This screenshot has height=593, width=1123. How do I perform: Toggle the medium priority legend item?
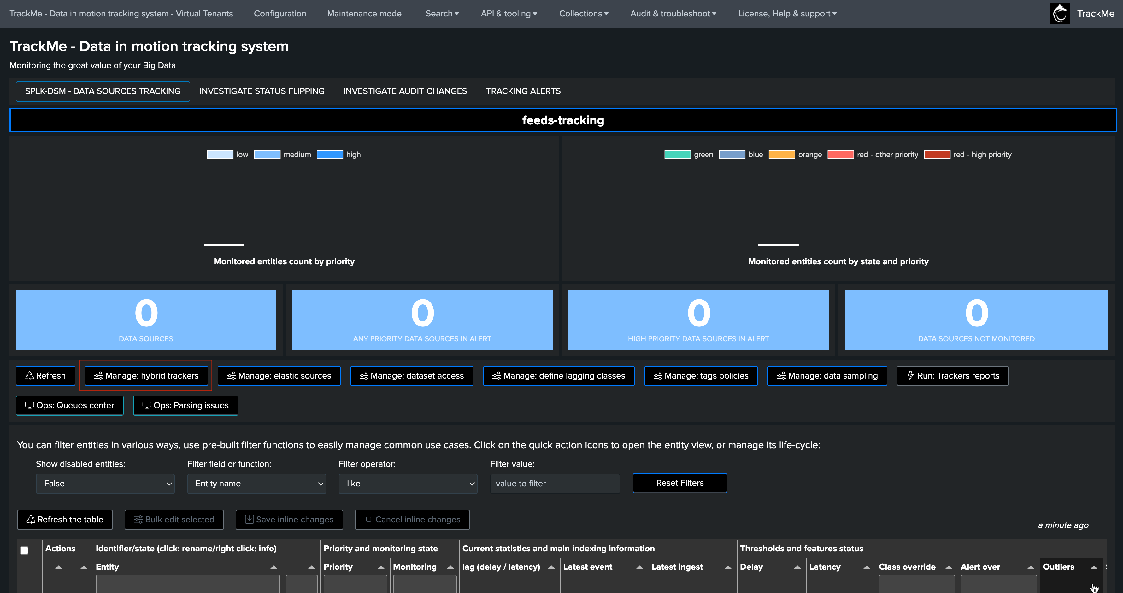[x=282, y=154]
